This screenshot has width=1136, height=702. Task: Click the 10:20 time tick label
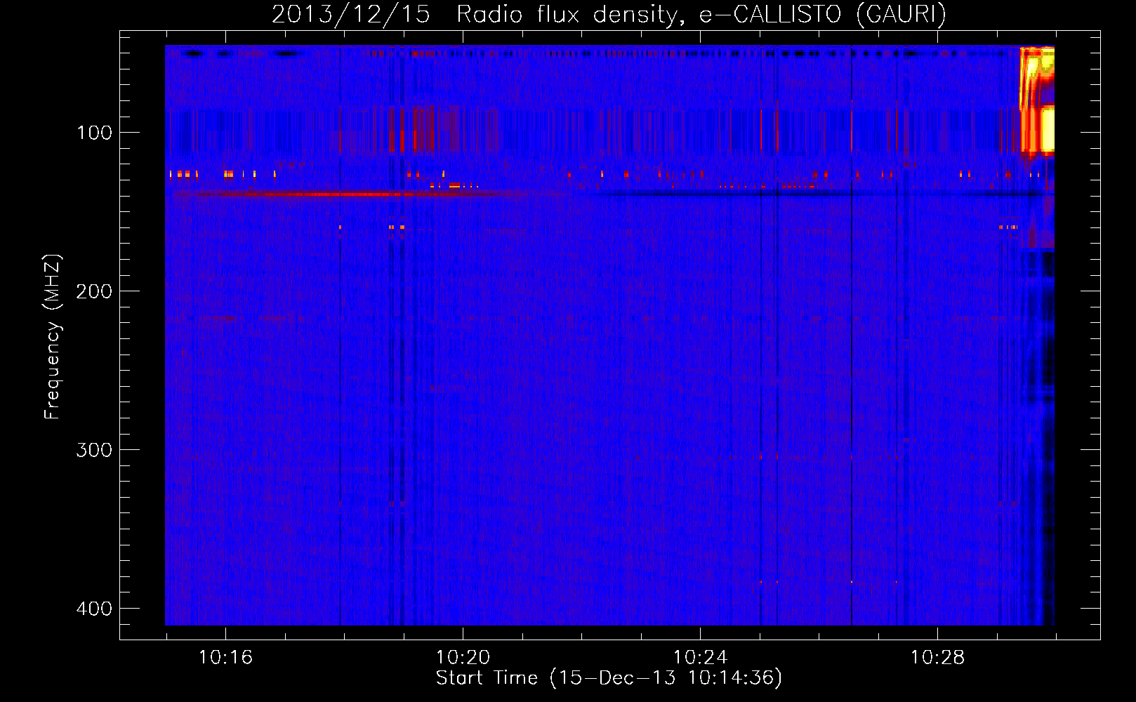pyautogui.click(x=463, y=658)
